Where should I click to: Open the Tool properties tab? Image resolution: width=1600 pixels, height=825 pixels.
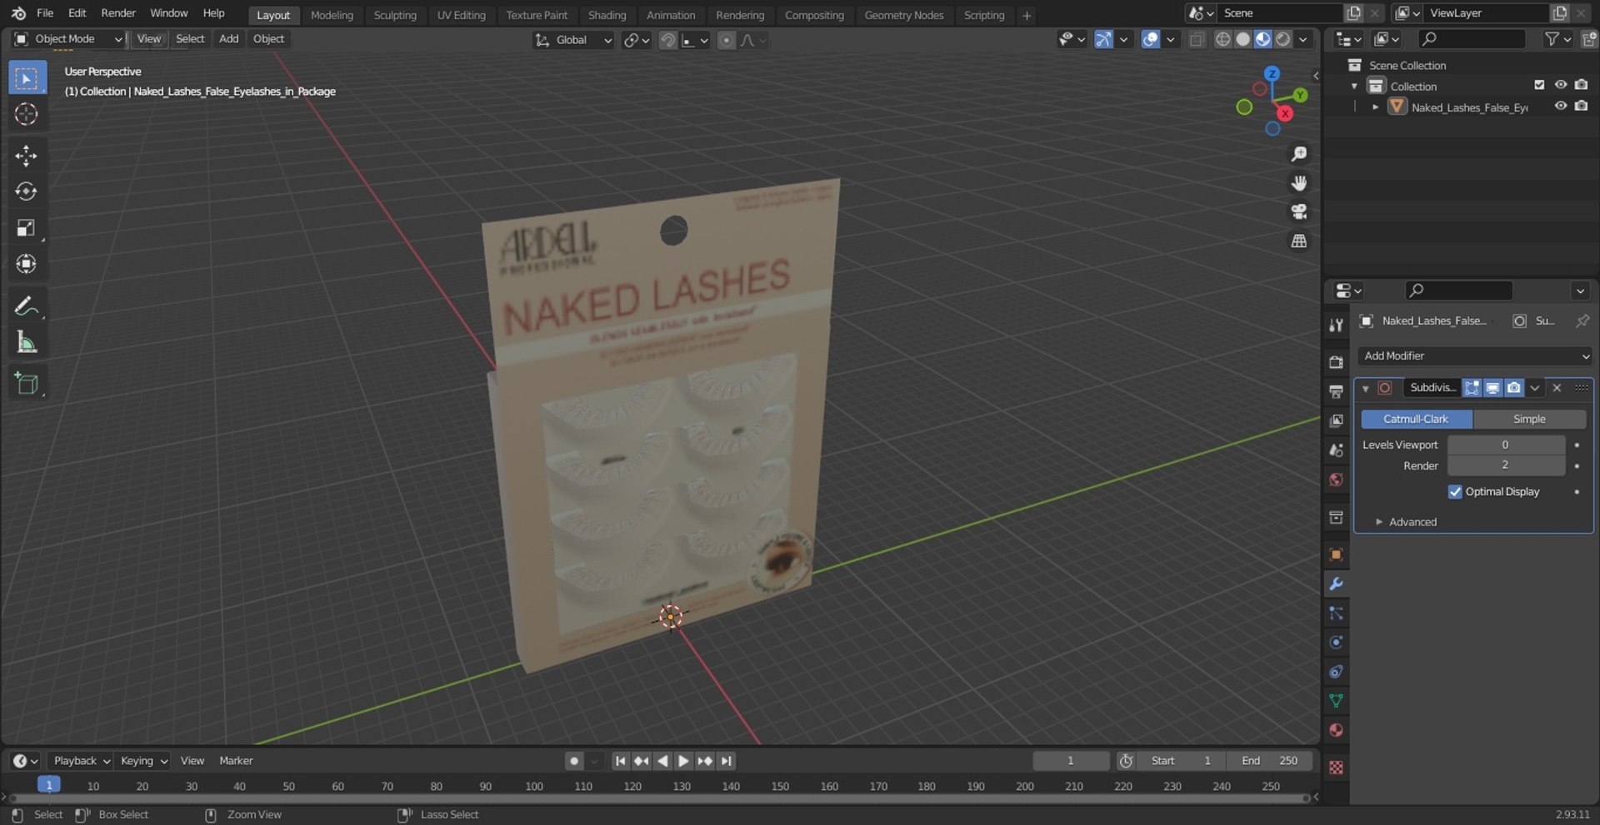point(1336,326)
